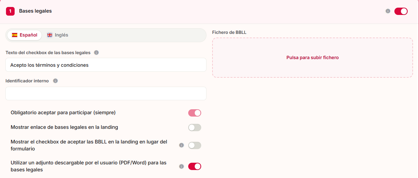Click the info icon beside the Bases legales header toggle
The width and height of the screenshot is (419, 178).
click(x=388, y=11)
